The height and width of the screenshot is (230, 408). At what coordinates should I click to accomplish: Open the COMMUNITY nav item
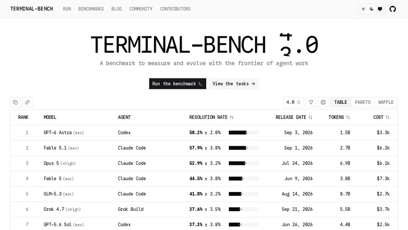click(141, 9)
